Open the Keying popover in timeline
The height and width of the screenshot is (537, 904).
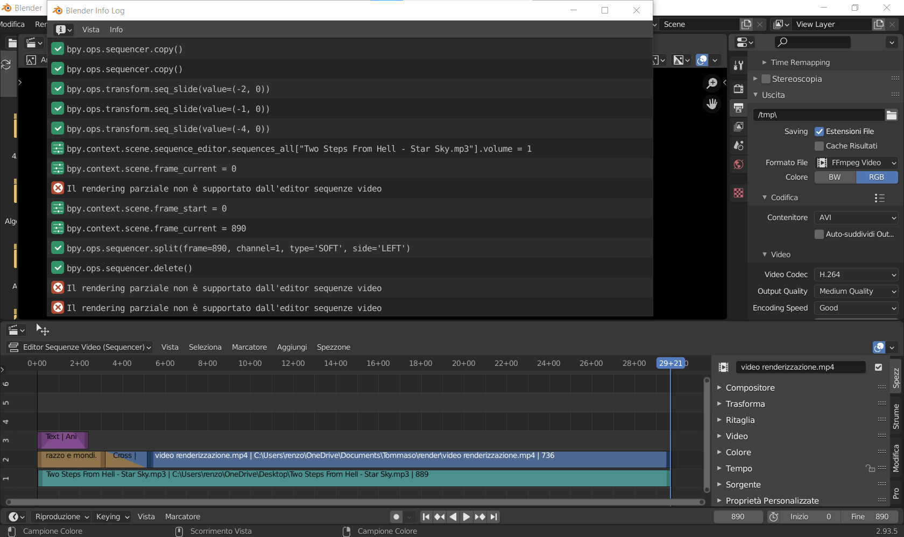point(112,517)
